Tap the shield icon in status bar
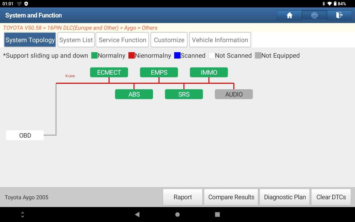The width and height of the screenshot is (355, 222). (26, 4)
